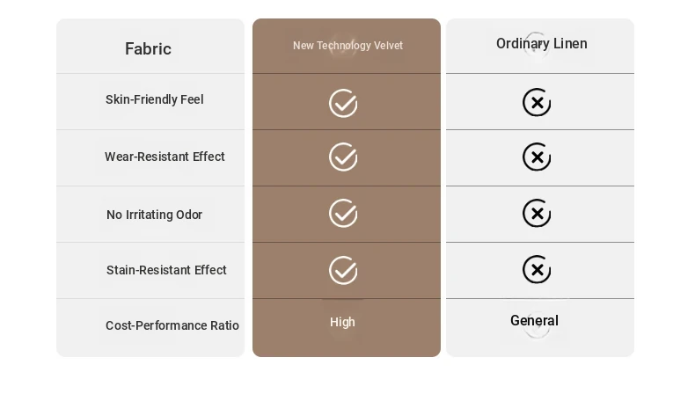This screenshot has height=394, width=695.
Task: Click the Fabric header label
Action: [x=148, y=48]
